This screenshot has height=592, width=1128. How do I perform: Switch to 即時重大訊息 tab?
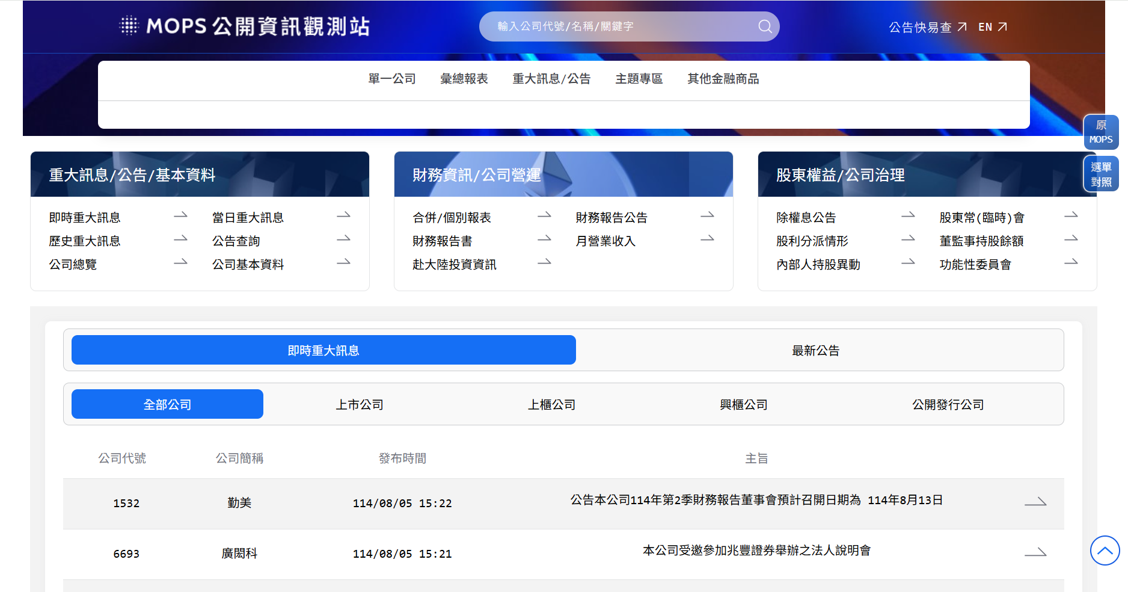323,350
